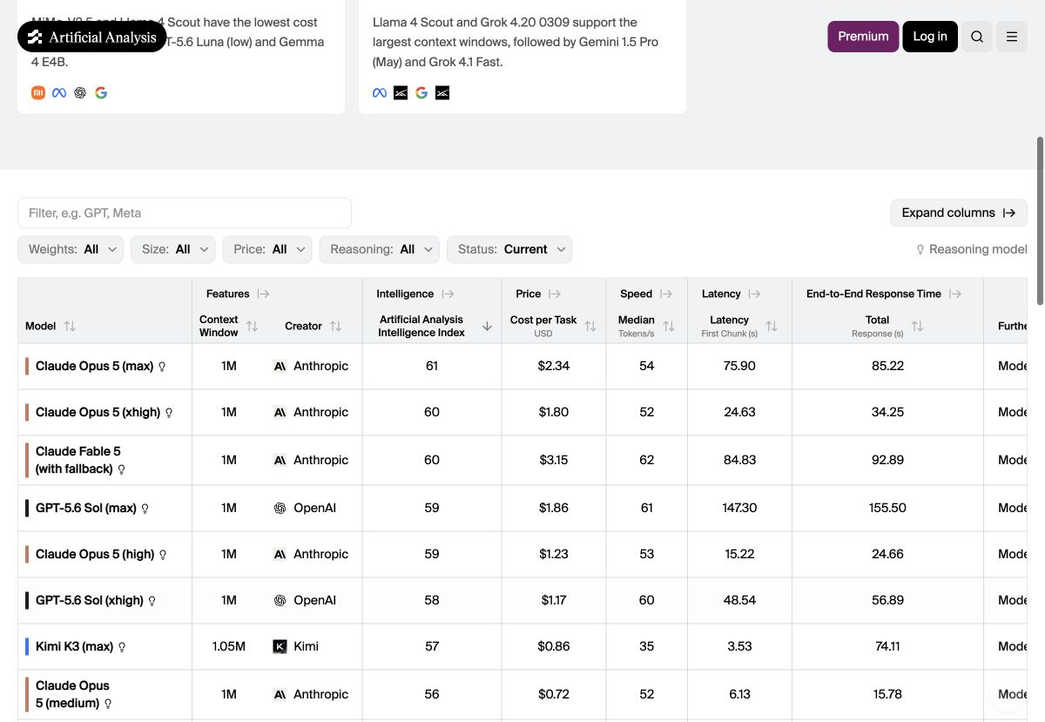Open GPT-5.6 Sol (xhigh) model link
Viewport: 1045px width, 722px height.
pos(89,600)
